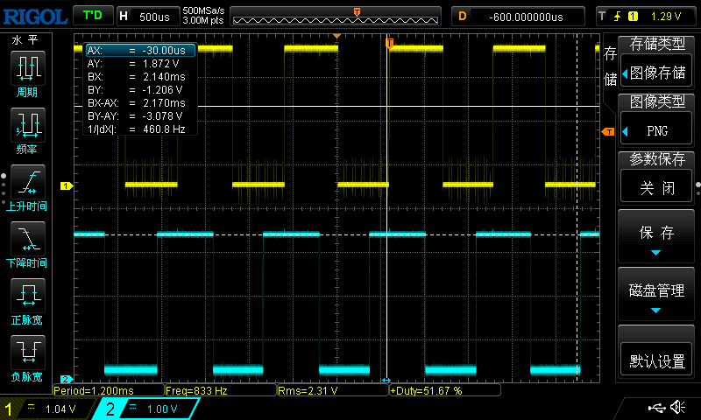This screenshot has width=701, height=420.
Task: Click the T'D trigger status indicator
Action: (x=93, y=16)
